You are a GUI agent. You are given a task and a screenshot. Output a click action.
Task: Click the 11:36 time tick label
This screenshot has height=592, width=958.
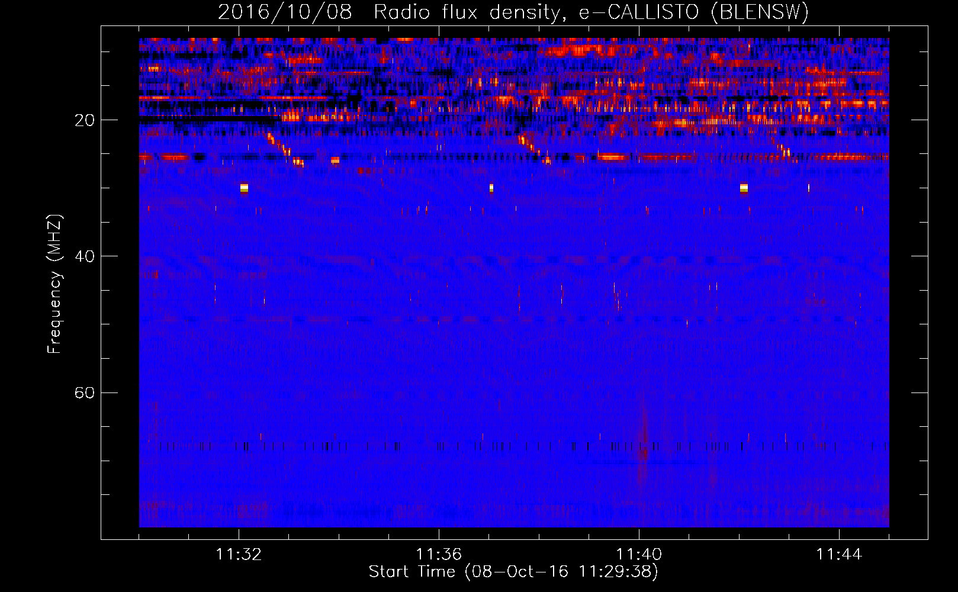pos(439,555)
